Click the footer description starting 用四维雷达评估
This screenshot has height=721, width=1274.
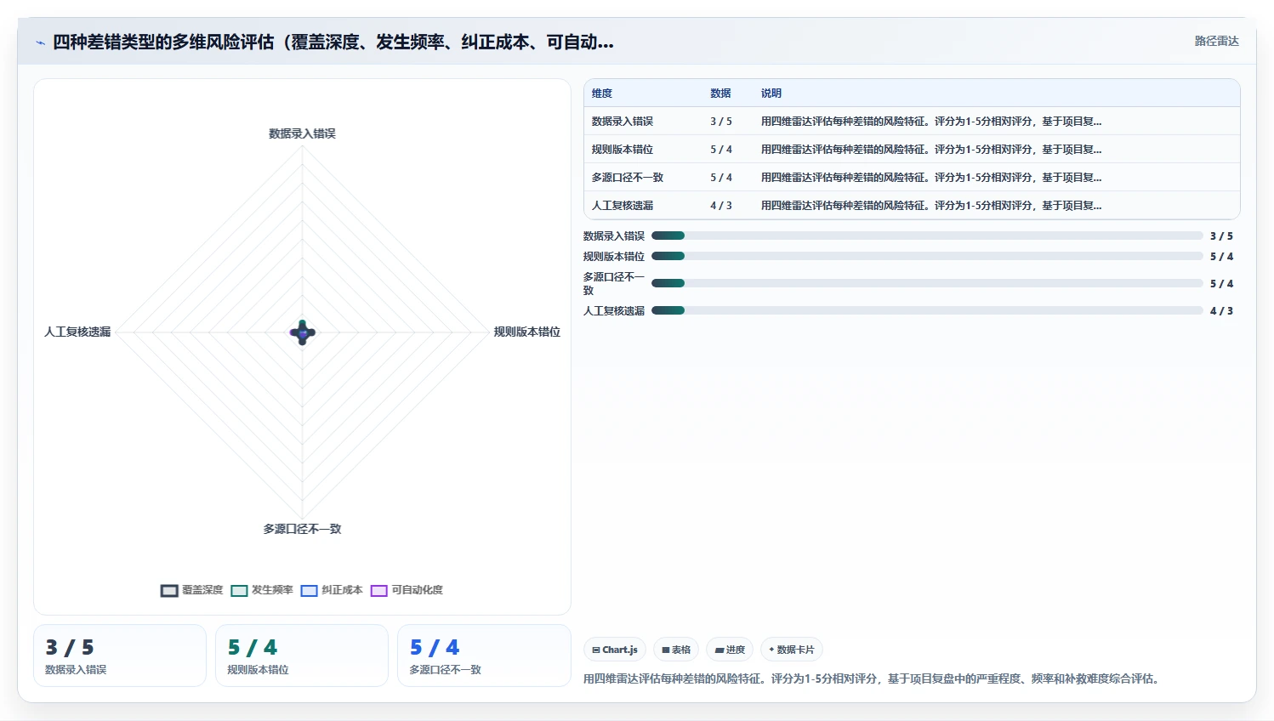pos(873,678)
